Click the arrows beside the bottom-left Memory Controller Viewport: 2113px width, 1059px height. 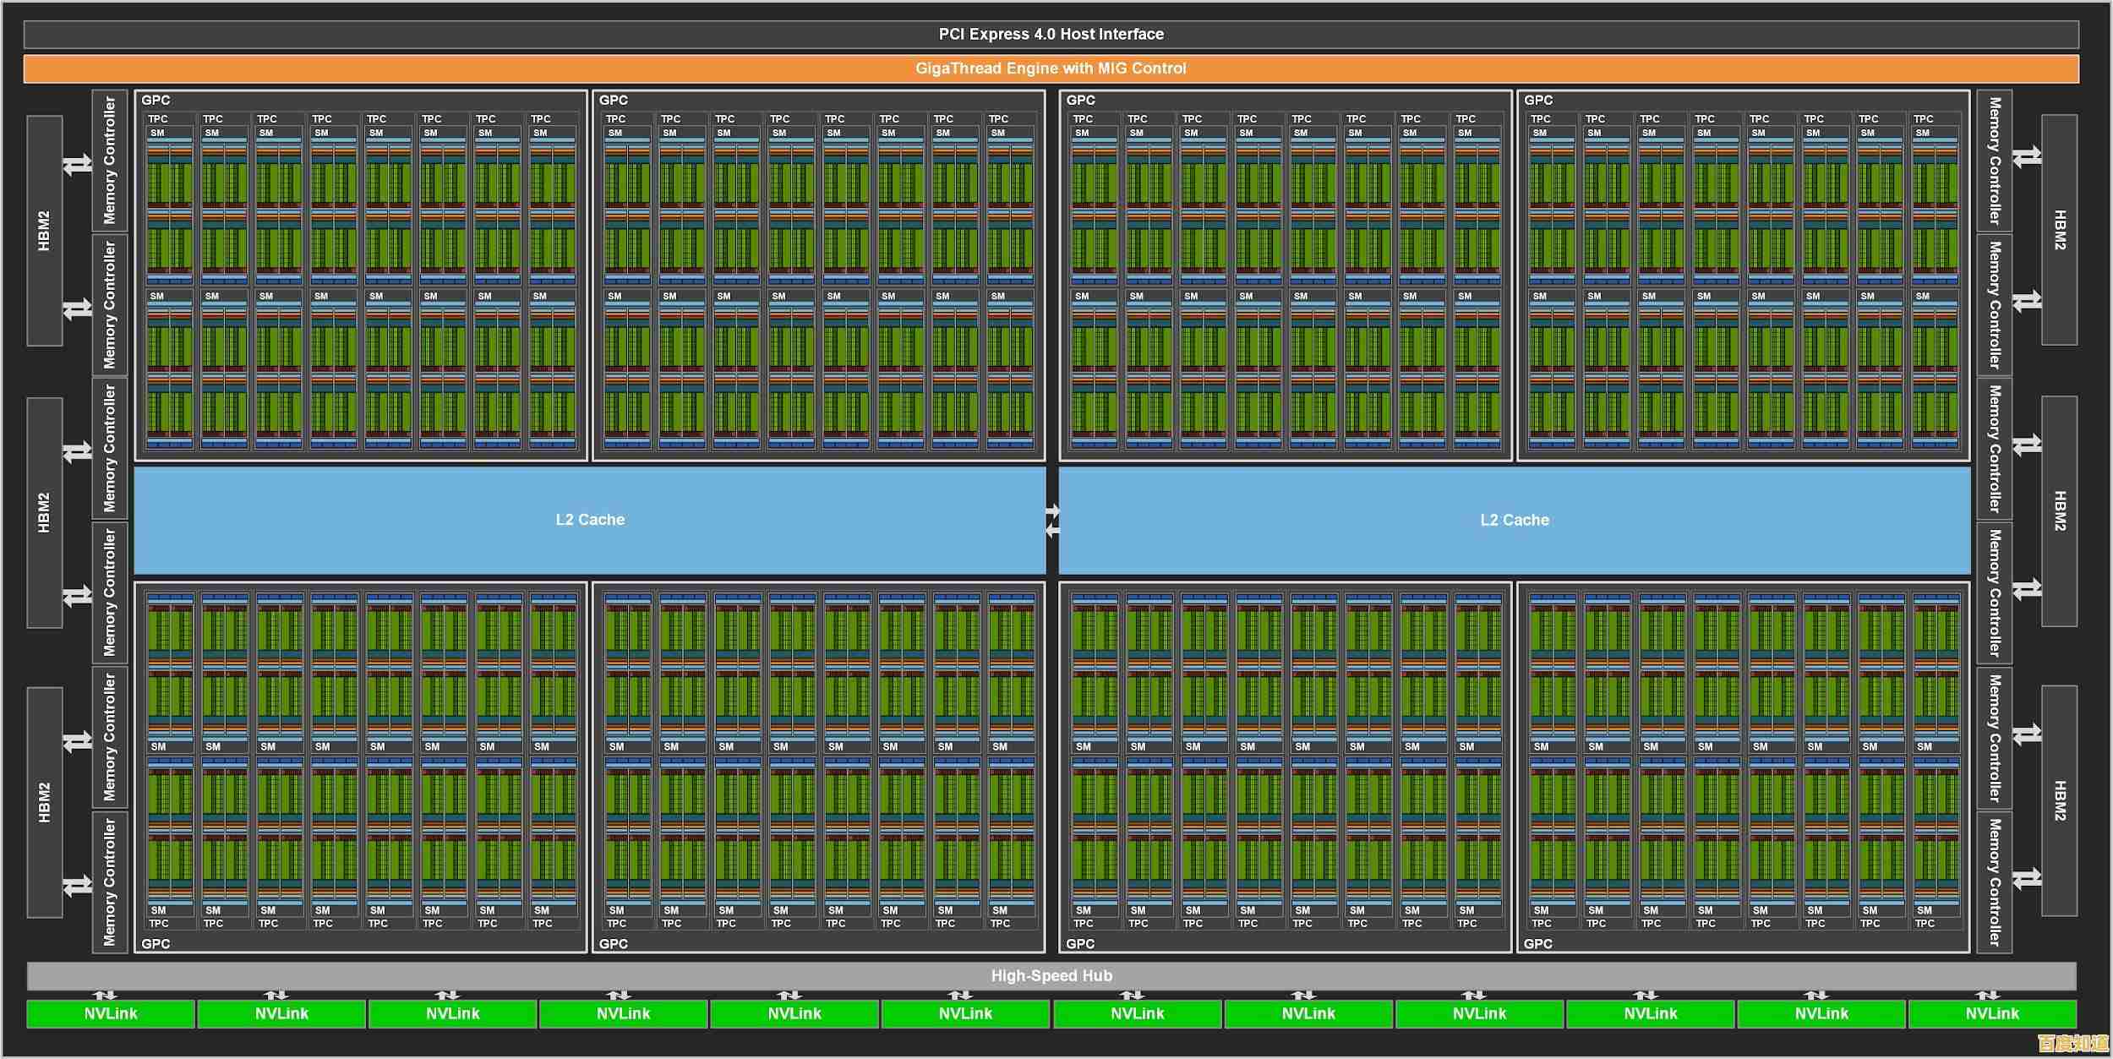(x=78, y=886)
